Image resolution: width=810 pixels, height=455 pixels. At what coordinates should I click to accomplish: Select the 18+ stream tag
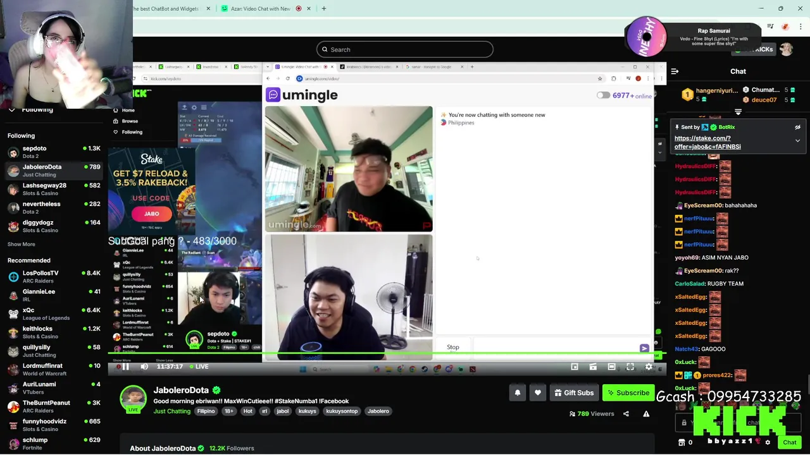tap(229, 411)
